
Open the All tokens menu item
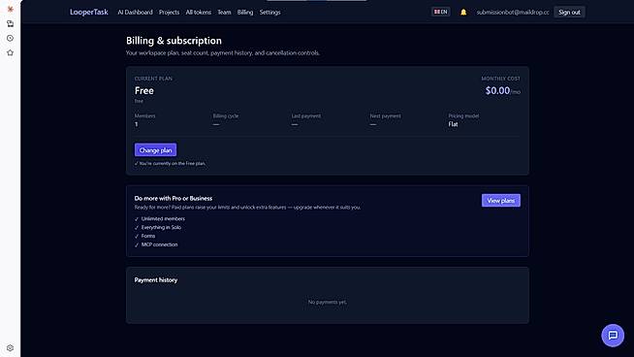[198, 13]
